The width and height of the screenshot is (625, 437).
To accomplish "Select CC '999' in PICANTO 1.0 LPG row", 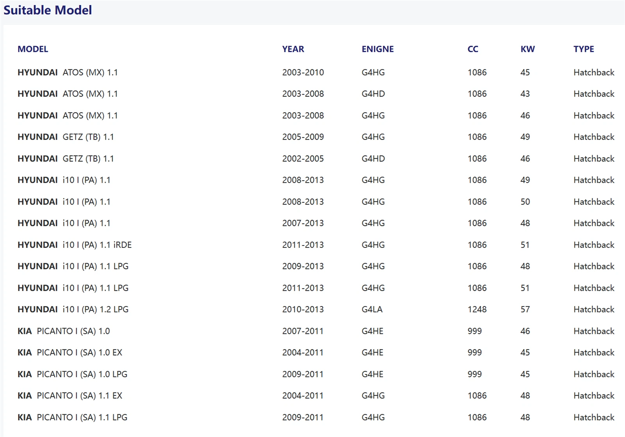I will pos(475,374).
